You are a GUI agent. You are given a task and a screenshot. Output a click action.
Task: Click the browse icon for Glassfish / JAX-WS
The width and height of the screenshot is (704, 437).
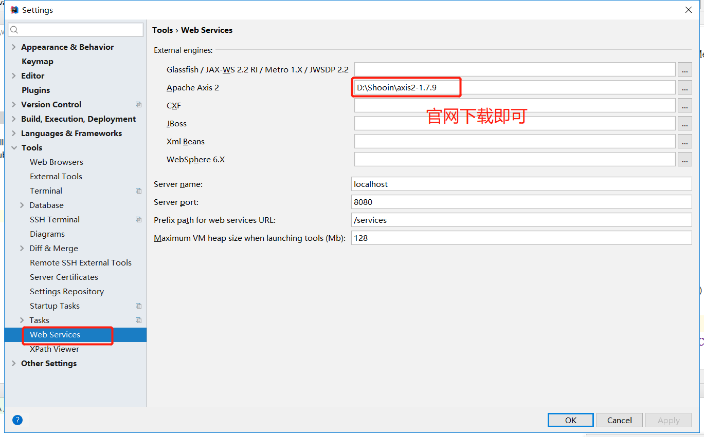click(685, 69)
